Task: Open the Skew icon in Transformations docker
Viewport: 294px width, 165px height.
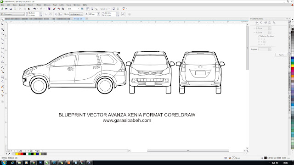Action: click(274, 22)
